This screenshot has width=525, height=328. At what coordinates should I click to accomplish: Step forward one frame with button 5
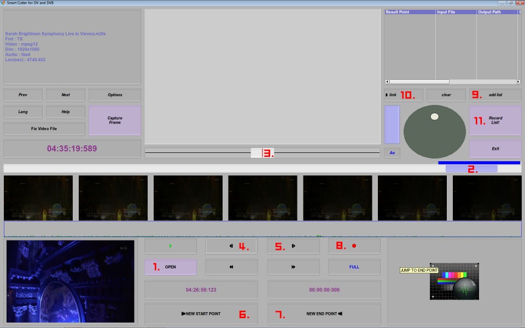pos(293,246)
